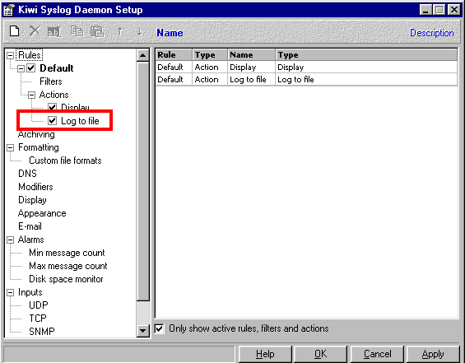465x363 pixels.
Task: Select the Log to file table row
Action: click(306, 80)
